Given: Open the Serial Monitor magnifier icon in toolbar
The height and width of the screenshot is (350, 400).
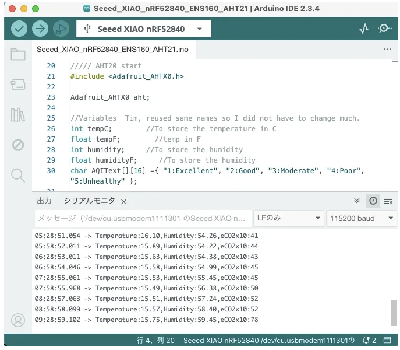Looking at the screenshot, I should point(384,29).
